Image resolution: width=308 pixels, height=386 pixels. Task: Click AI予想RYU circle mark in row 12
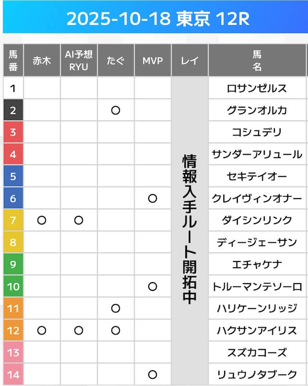[78, 331]
